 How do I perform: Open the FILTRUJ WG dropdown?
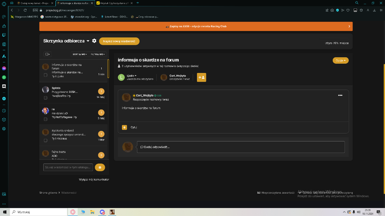98,54
